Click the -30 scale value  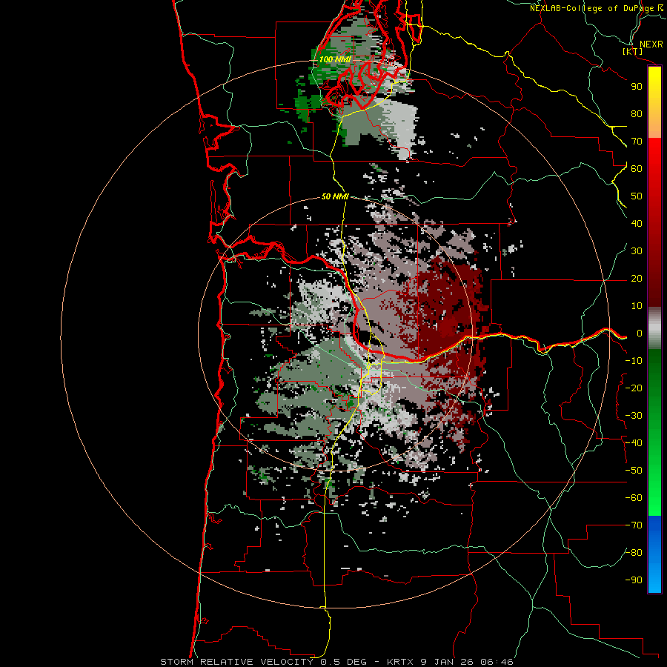point(634,416)
